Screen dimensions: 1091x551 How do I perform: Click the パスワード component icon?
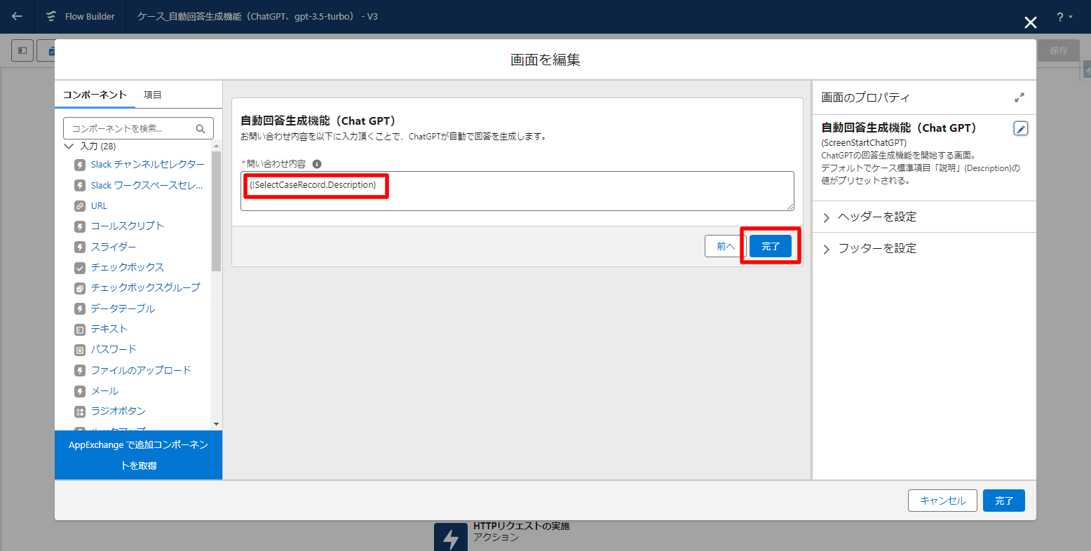(80, 350)
